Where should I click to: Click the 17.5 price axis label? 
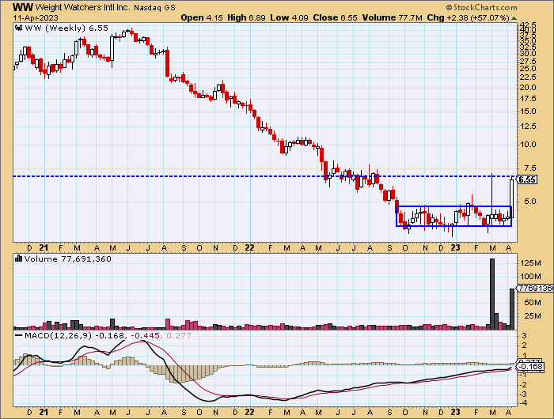(x=528, y=99)
